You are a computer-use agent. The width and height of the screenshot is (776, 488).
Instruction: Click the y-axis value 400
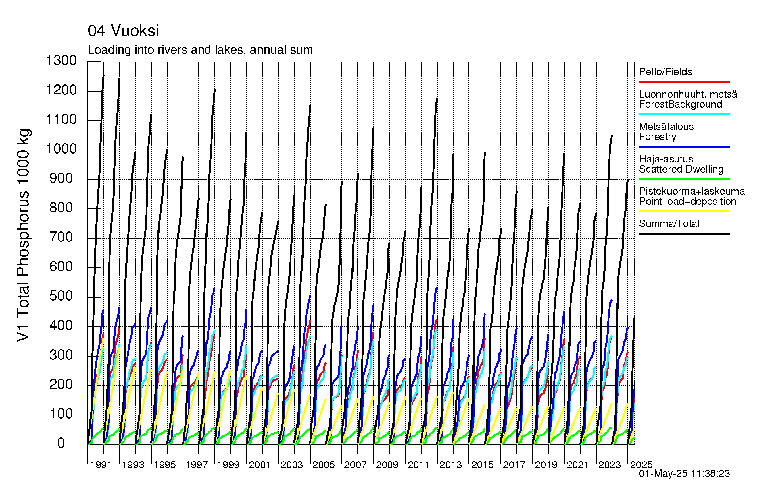pos(61,326)
